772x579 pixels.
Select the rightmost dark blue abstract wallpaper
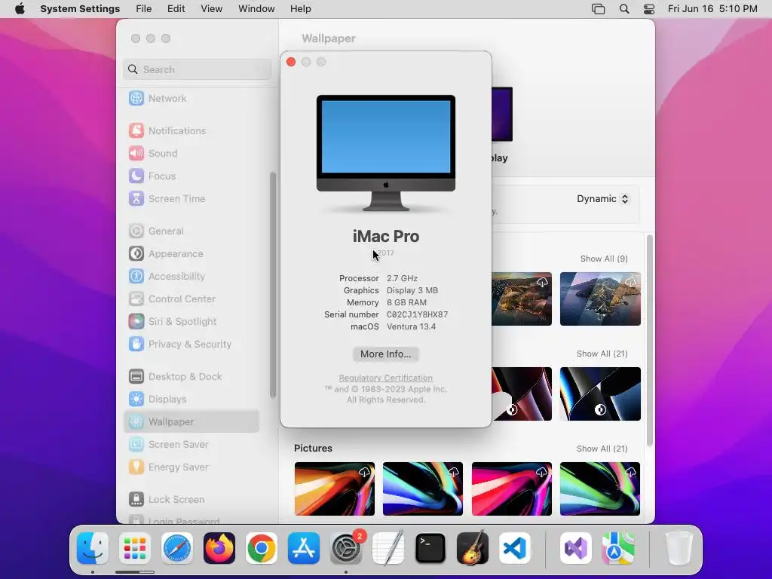600,394
